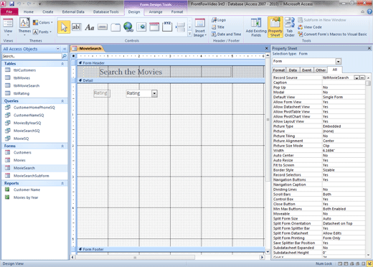The width and height of the screenshot is (373, 267).
Task: Open the MovieSearchSQ query
Action: (27, 131)
